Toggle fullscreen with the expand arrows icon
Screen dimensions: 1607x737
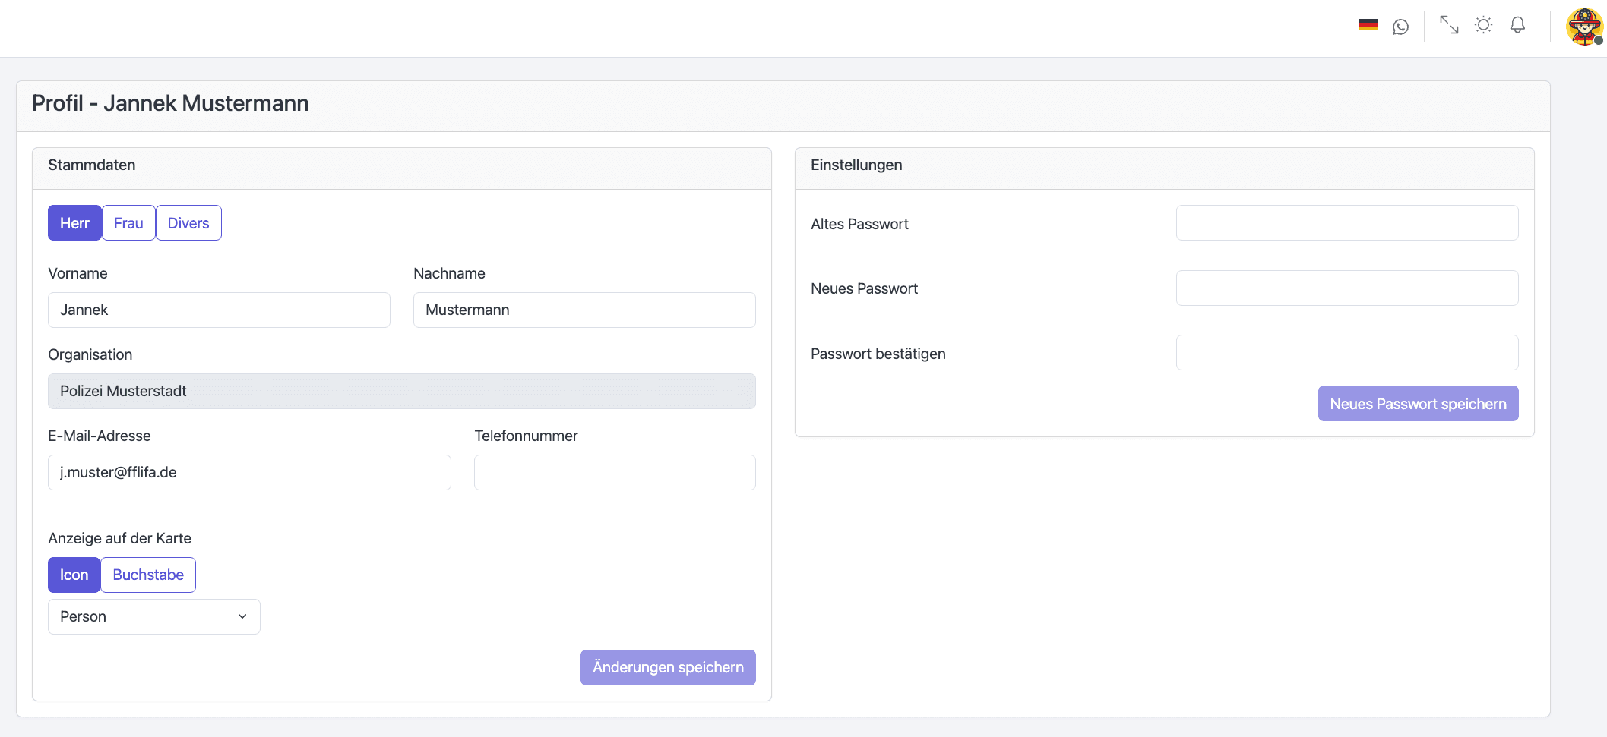(x=1449, y=25)
